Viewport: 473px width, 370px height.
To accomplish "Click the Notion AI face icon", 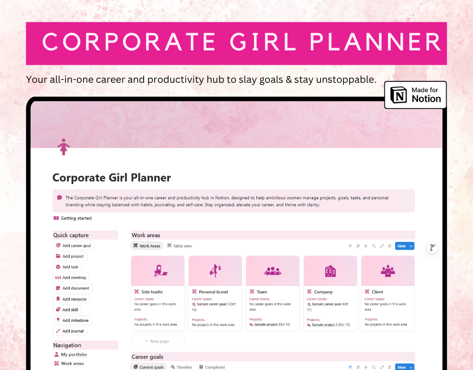I will [432, 247].
